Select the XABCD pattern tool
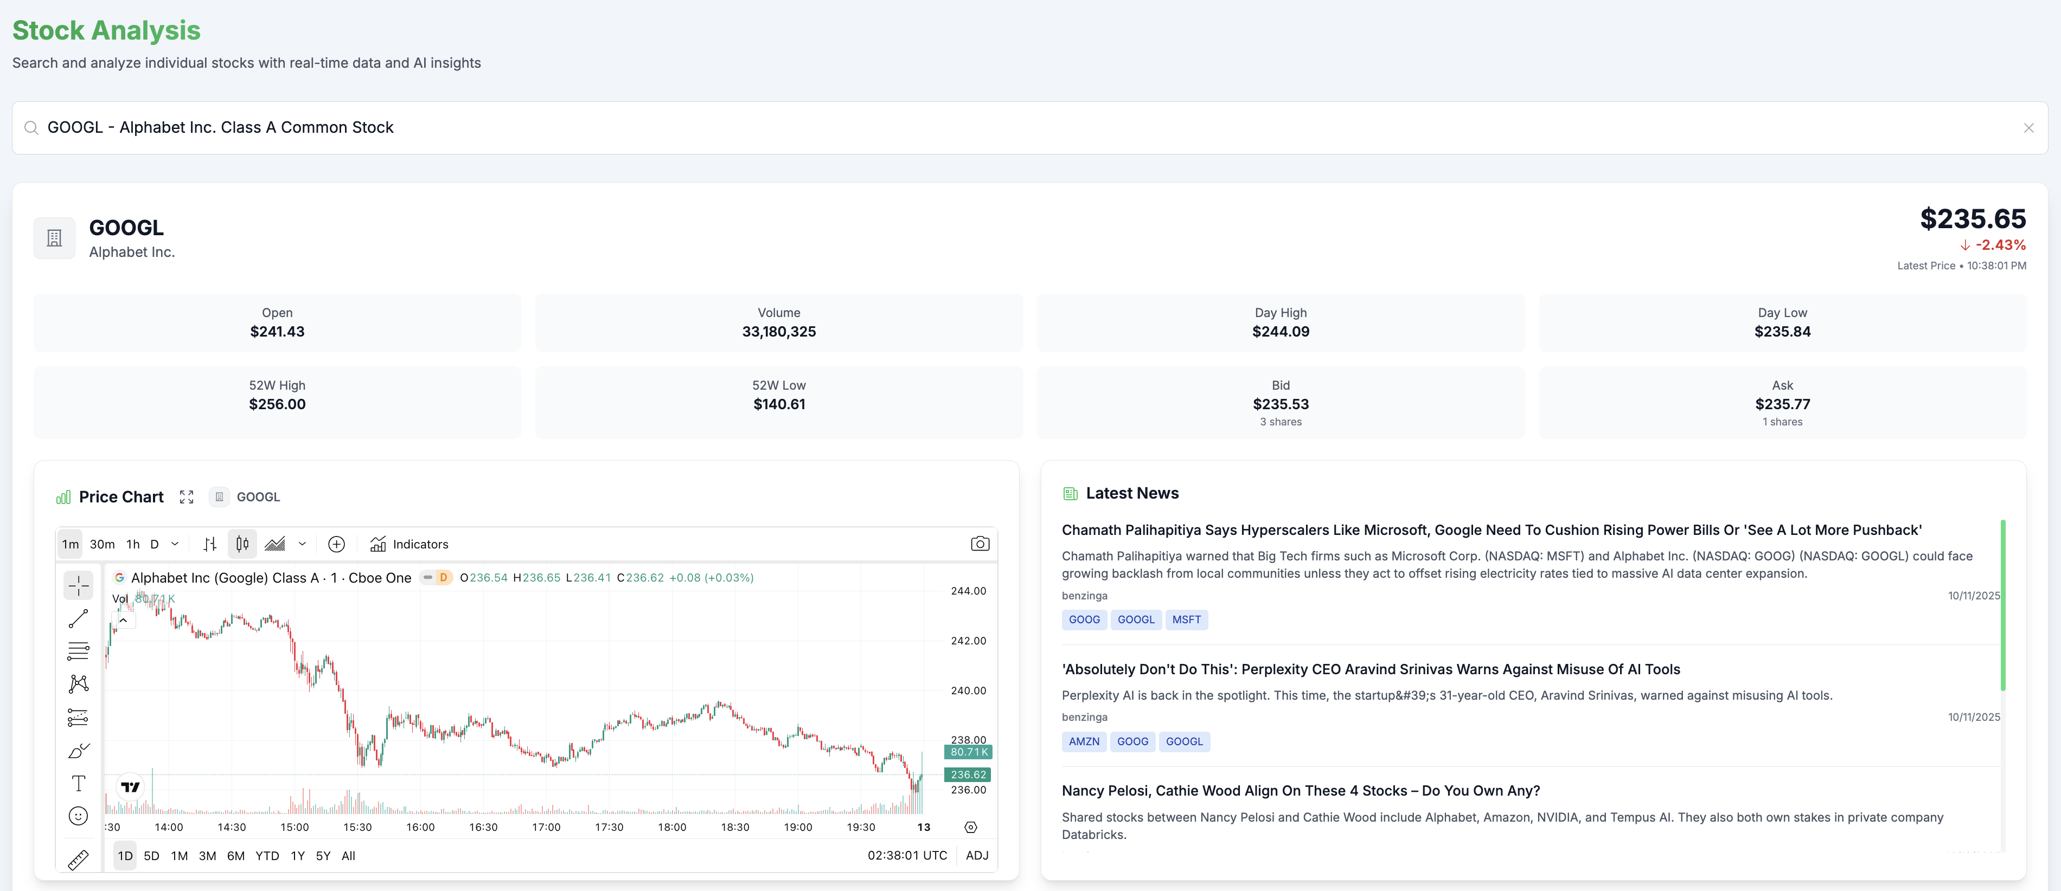Screen dimensions: 2061x891 (x=79, y=684)
